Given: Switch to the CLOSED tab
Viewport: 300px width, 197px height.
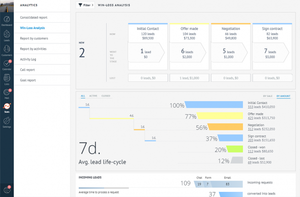Looking at the screenshot, I should pyautogui.click(x=106, y=96).
